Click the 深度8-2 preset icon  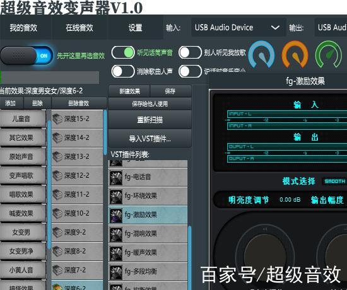click(x=57, y=251)
